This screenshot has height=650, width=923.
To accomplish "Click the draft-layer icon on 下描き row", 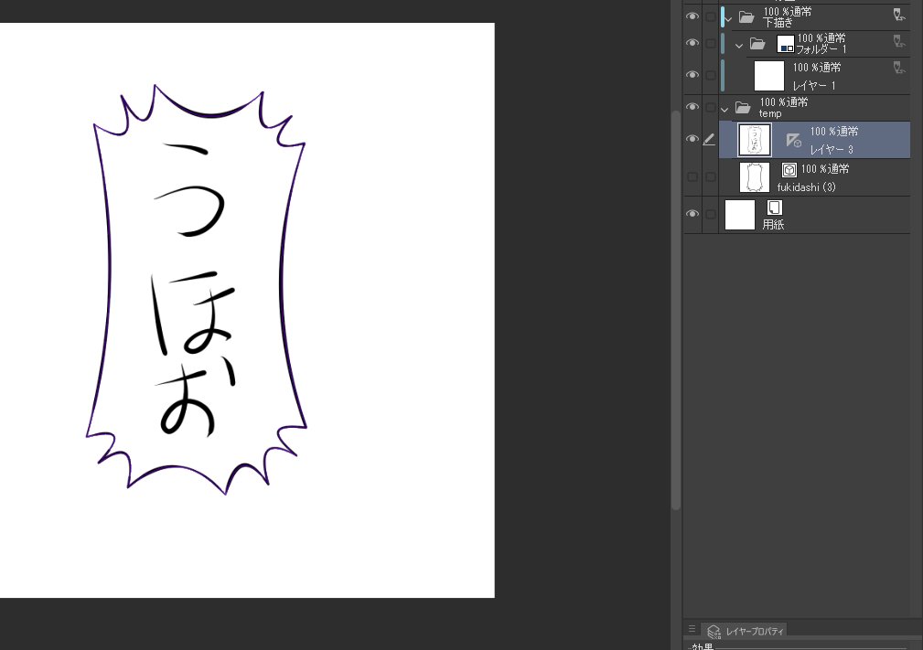I will [x=899, y=15].
